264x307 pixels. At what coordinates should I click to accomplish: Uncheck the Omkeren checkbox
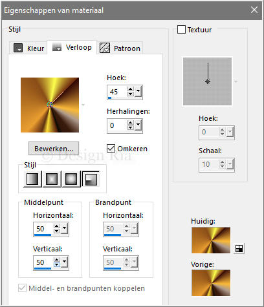tap(111, 149)
